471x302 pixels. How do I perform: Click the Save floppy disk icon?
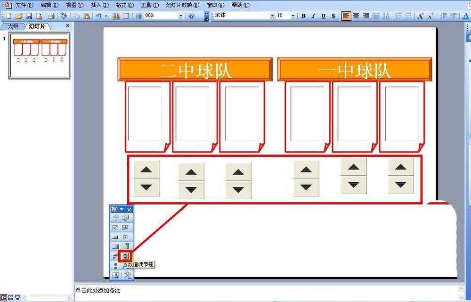[x=29, y=16]
